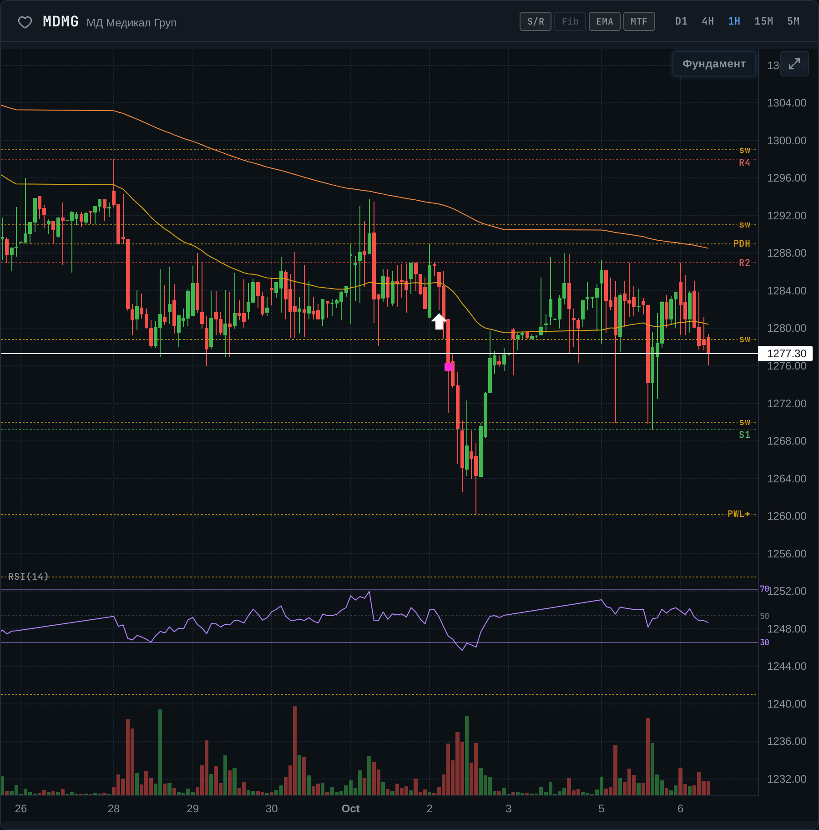Click the R2 resistance label

coord(744,263)
